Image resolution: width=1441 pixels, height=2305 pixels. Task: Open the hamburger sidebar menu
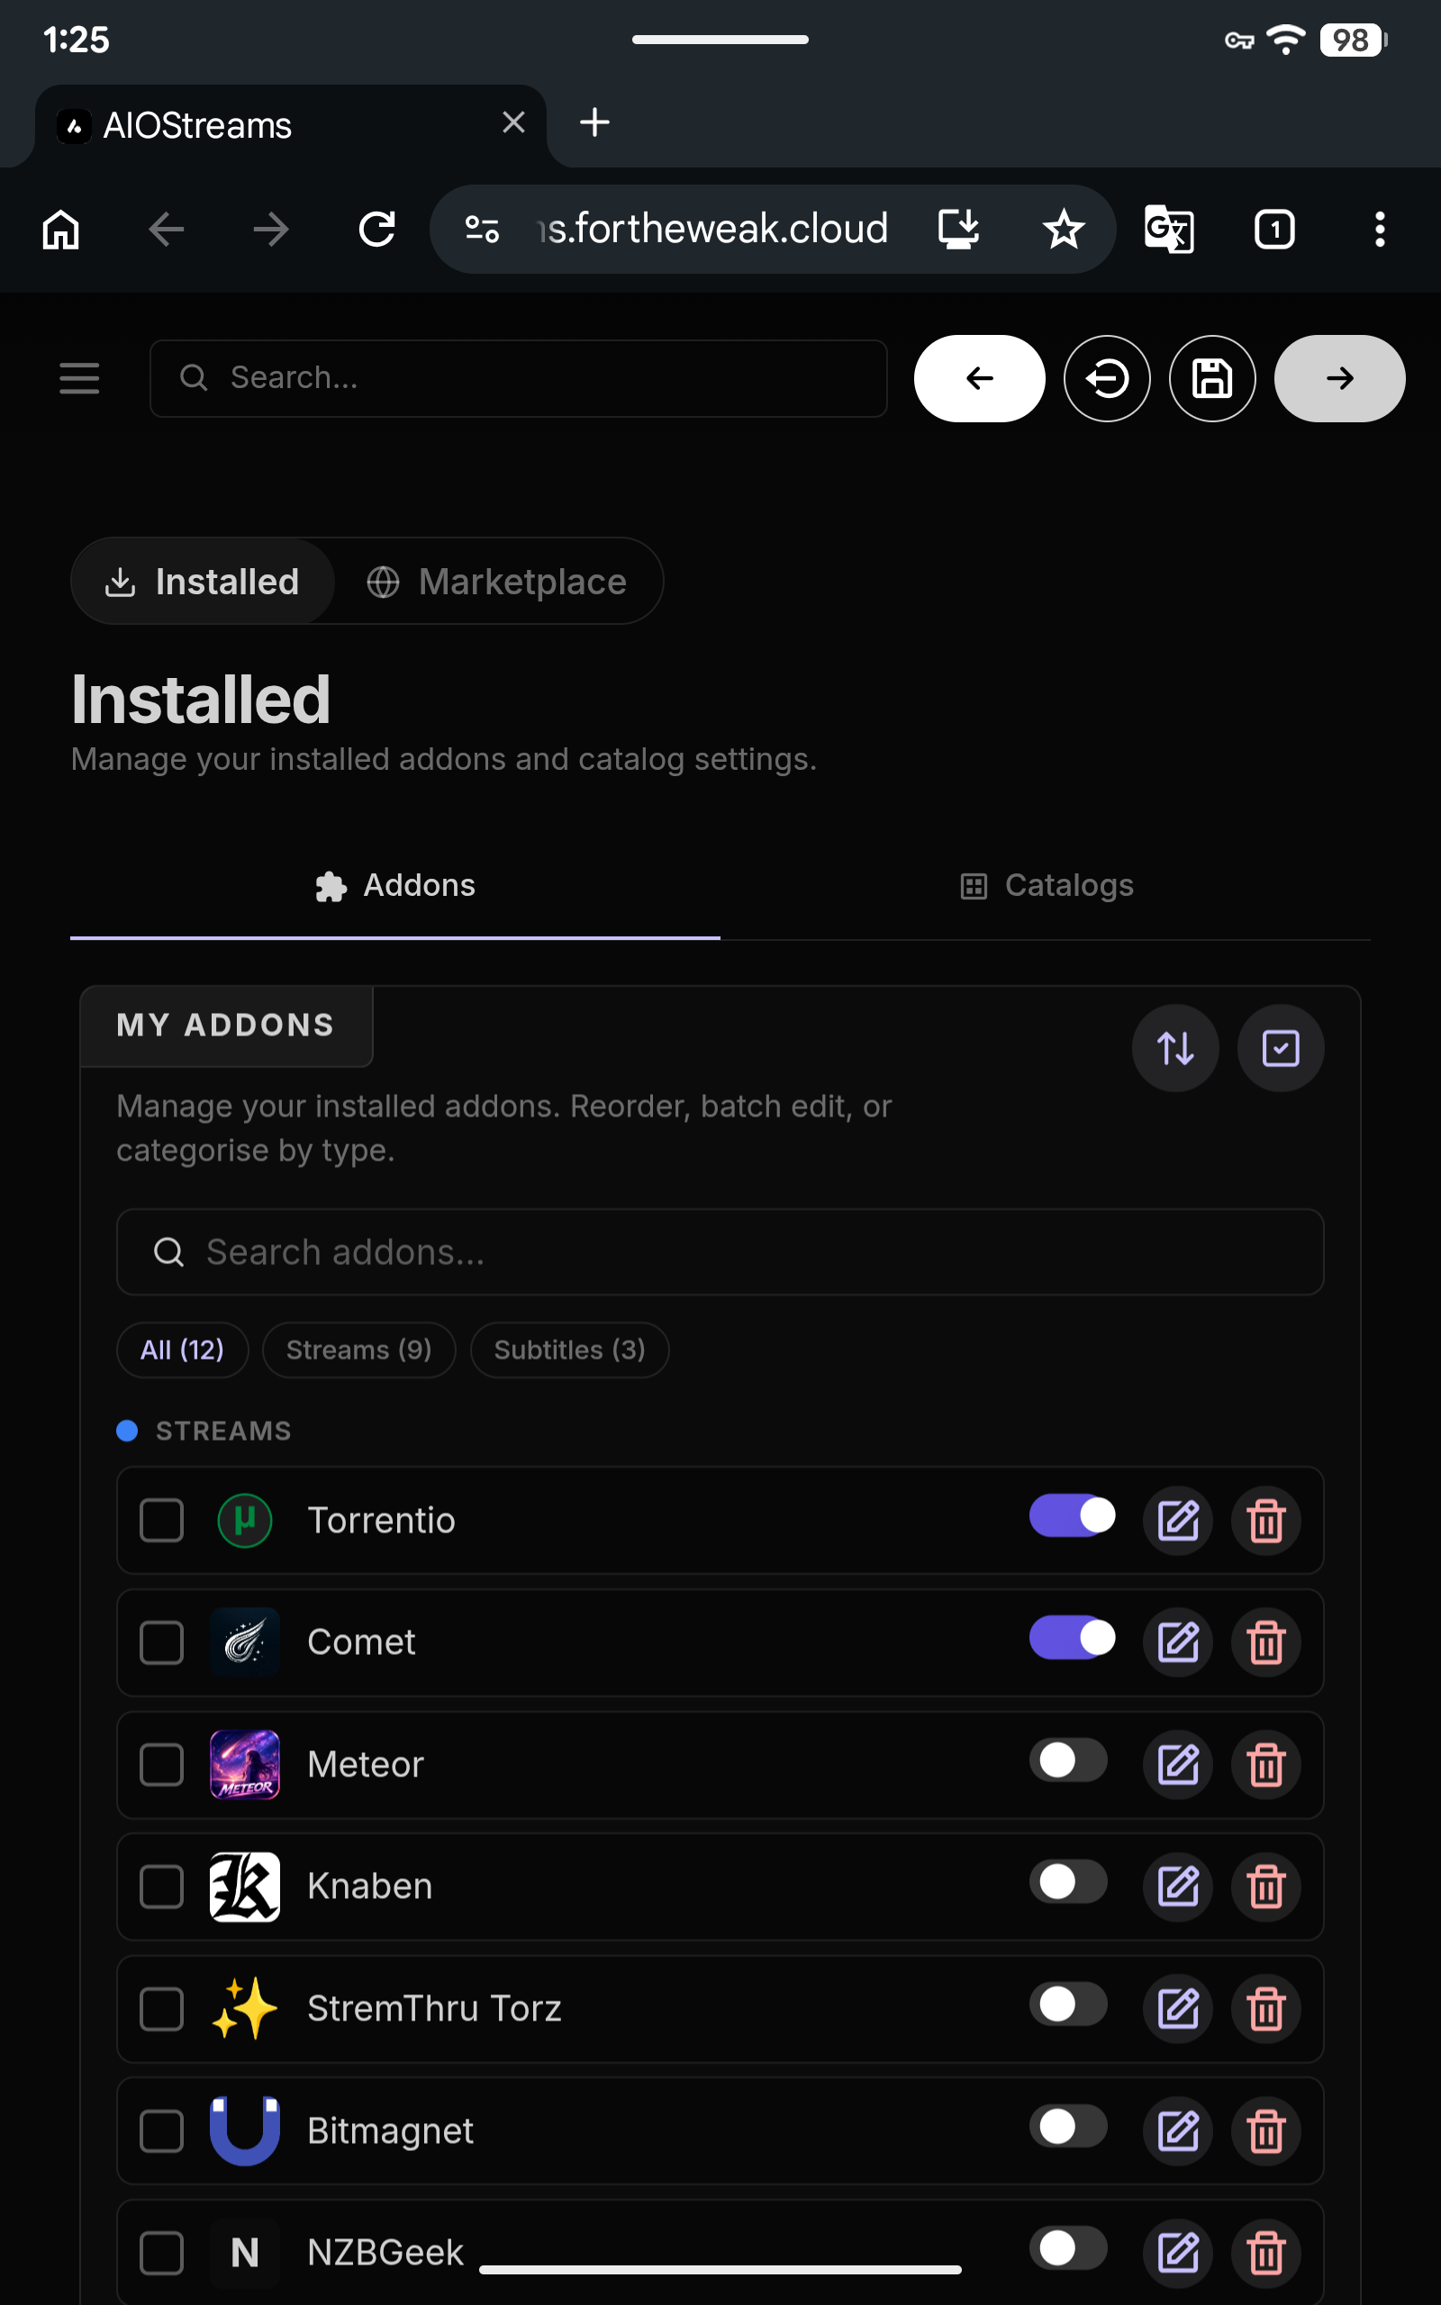(79, 378)
